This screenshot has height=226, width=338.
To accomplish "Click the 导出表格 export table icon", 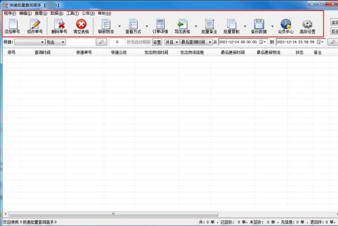I will click(x=182, y=24).
